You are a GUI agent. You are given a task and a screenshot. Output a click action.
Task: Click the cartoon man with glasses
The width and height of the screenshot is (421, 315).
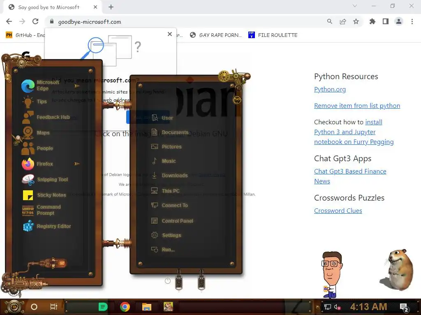pyautogui.click(x=332, y=274)
